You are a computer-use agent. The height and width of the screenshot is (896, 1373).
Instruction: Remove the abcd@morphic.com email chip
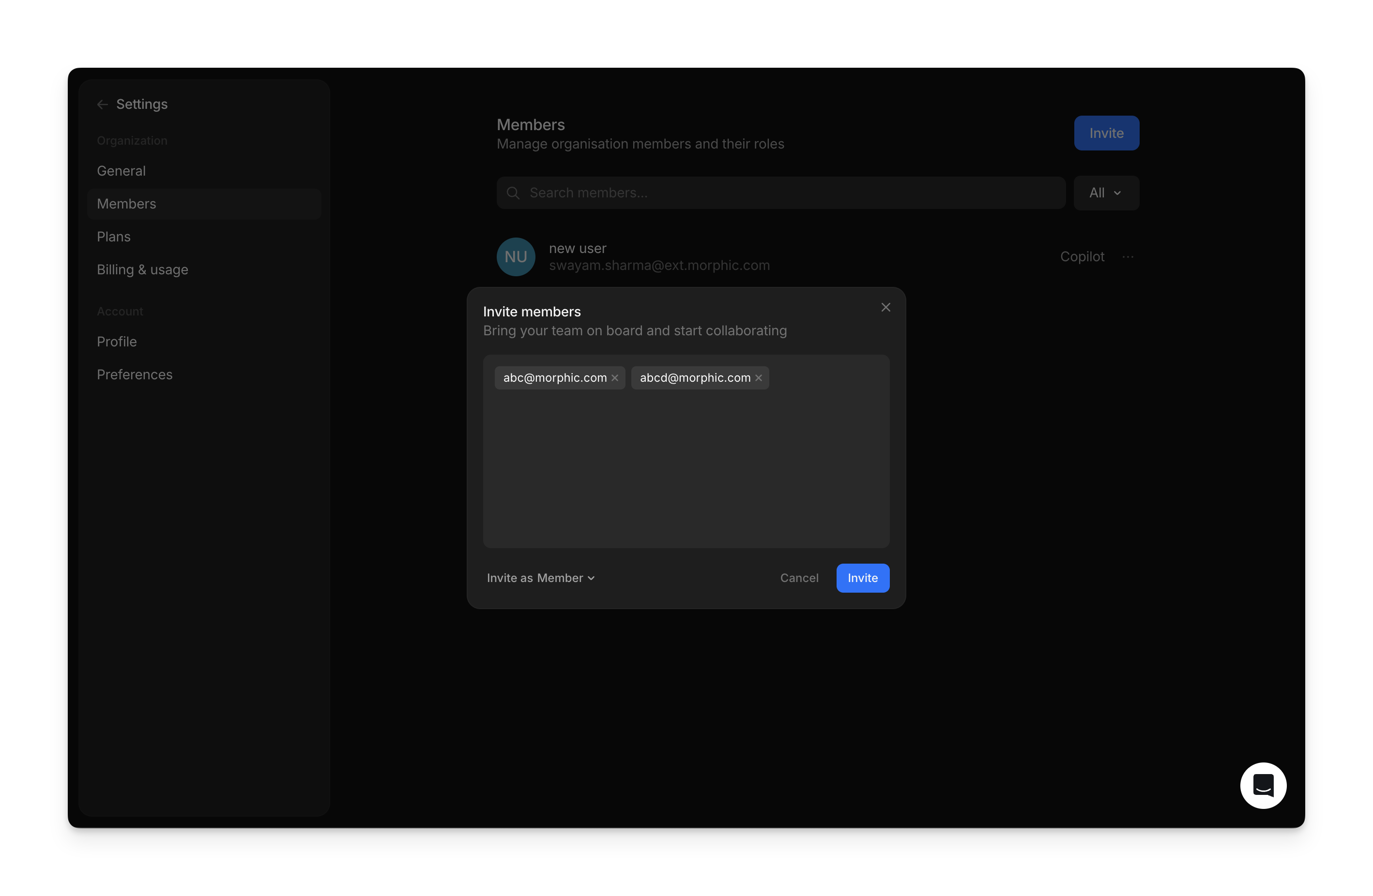point(759,378)
